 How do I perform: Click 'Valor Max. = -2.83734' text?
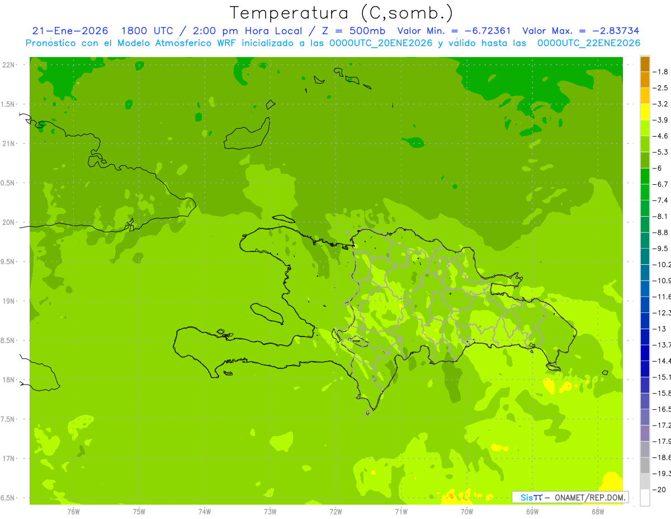tap(580, 31)
